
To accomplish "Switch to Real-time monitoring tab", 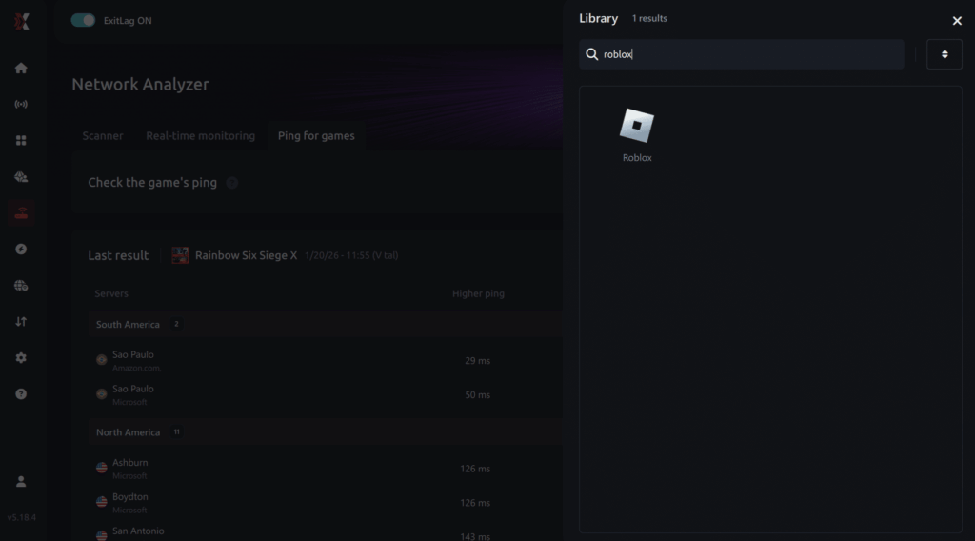I will click(x=200, y=136).
